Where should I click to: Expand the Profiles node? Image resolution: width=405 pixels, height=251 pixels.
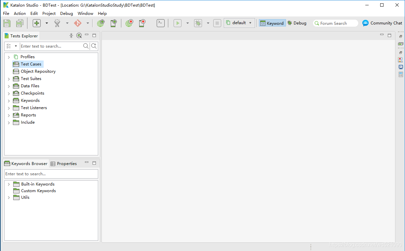tap(9, 57)
